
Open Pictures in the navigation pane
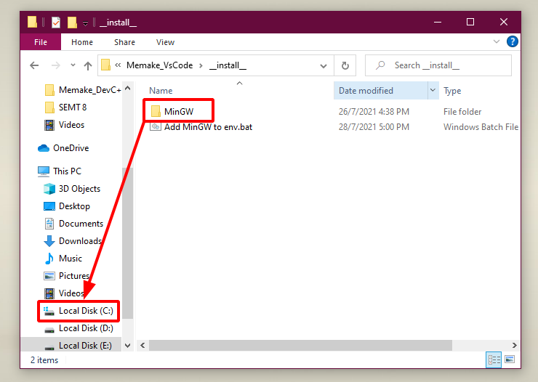(x=67, y=276)
